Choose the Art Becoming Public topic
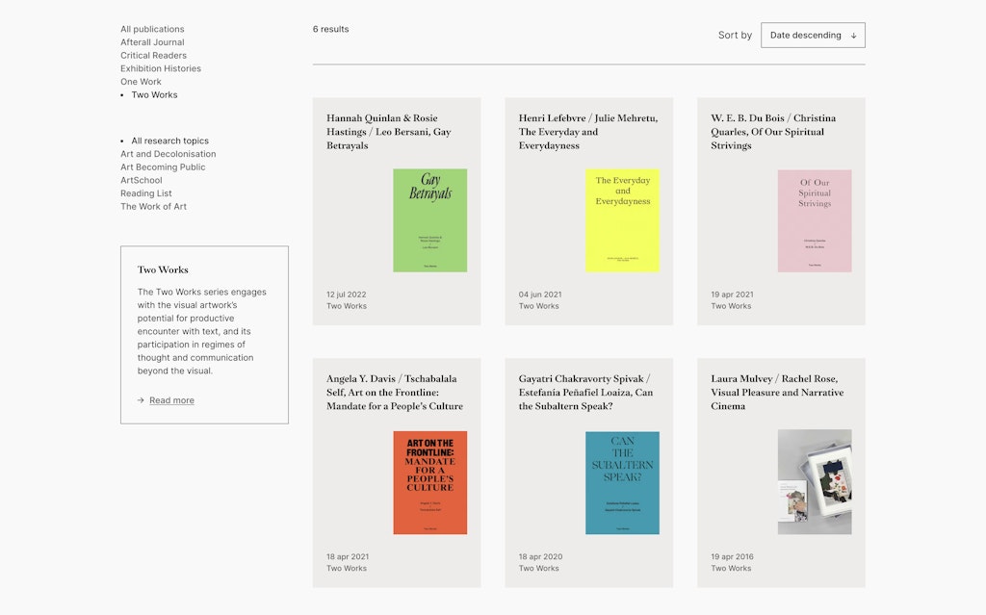Viewport: 986px width, 615px height. [x=163, y=167]
